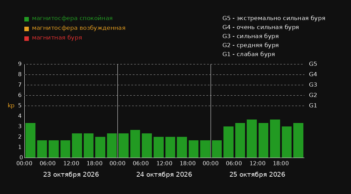This screenshot has height=194, width=351.
Task: Click the G4 label beside the chart
Action: point(313,74)
